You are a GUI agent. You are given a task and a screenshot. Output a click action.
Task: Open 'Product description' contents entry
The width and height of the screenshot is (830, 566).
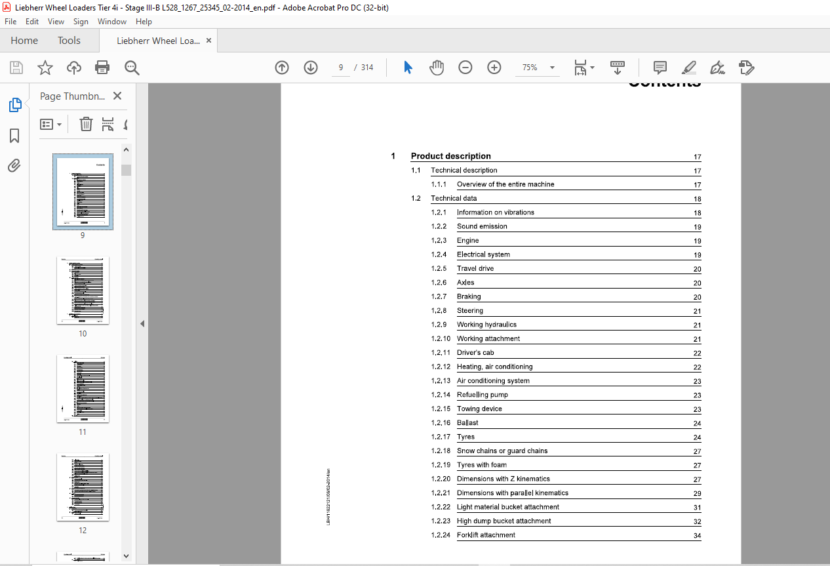click(x=450, y=156)
